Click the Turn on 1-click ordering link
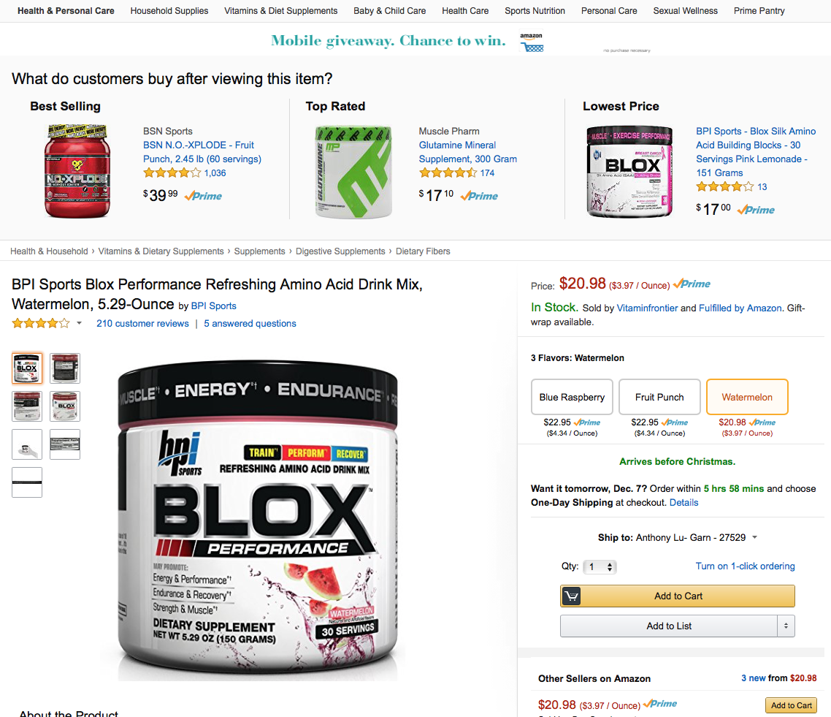 tap(745, 566)
